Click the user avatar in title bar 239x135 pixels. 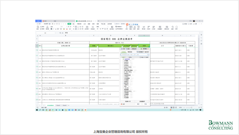[x=194, y=21]
